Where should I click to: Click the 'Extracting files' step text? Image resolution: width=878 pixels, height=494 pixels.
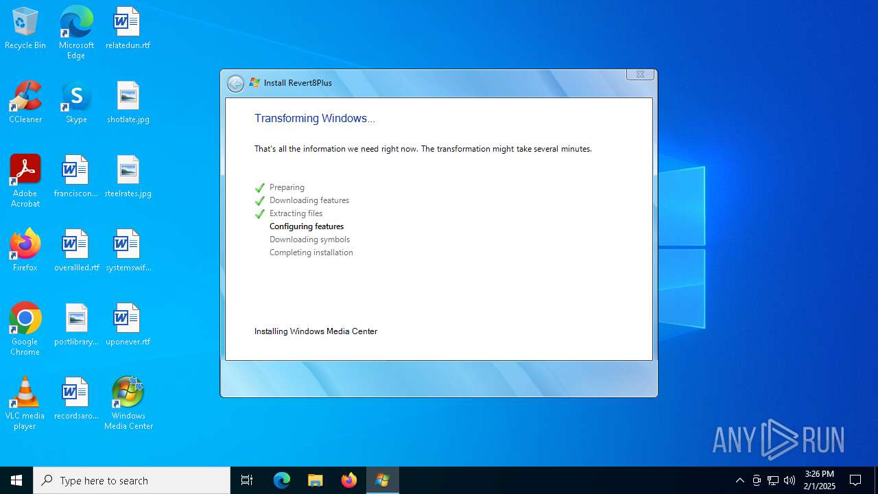point(296,213)
